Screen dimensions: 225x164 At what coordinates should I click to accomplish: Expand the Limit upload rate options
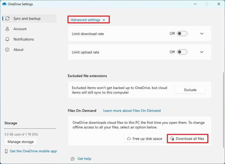tap(202, 52)
